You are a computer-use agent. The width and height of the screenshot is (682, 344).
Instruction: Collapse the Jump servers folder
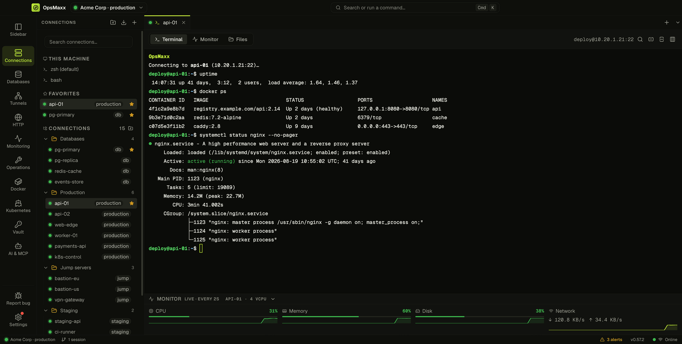pos(46,268)
